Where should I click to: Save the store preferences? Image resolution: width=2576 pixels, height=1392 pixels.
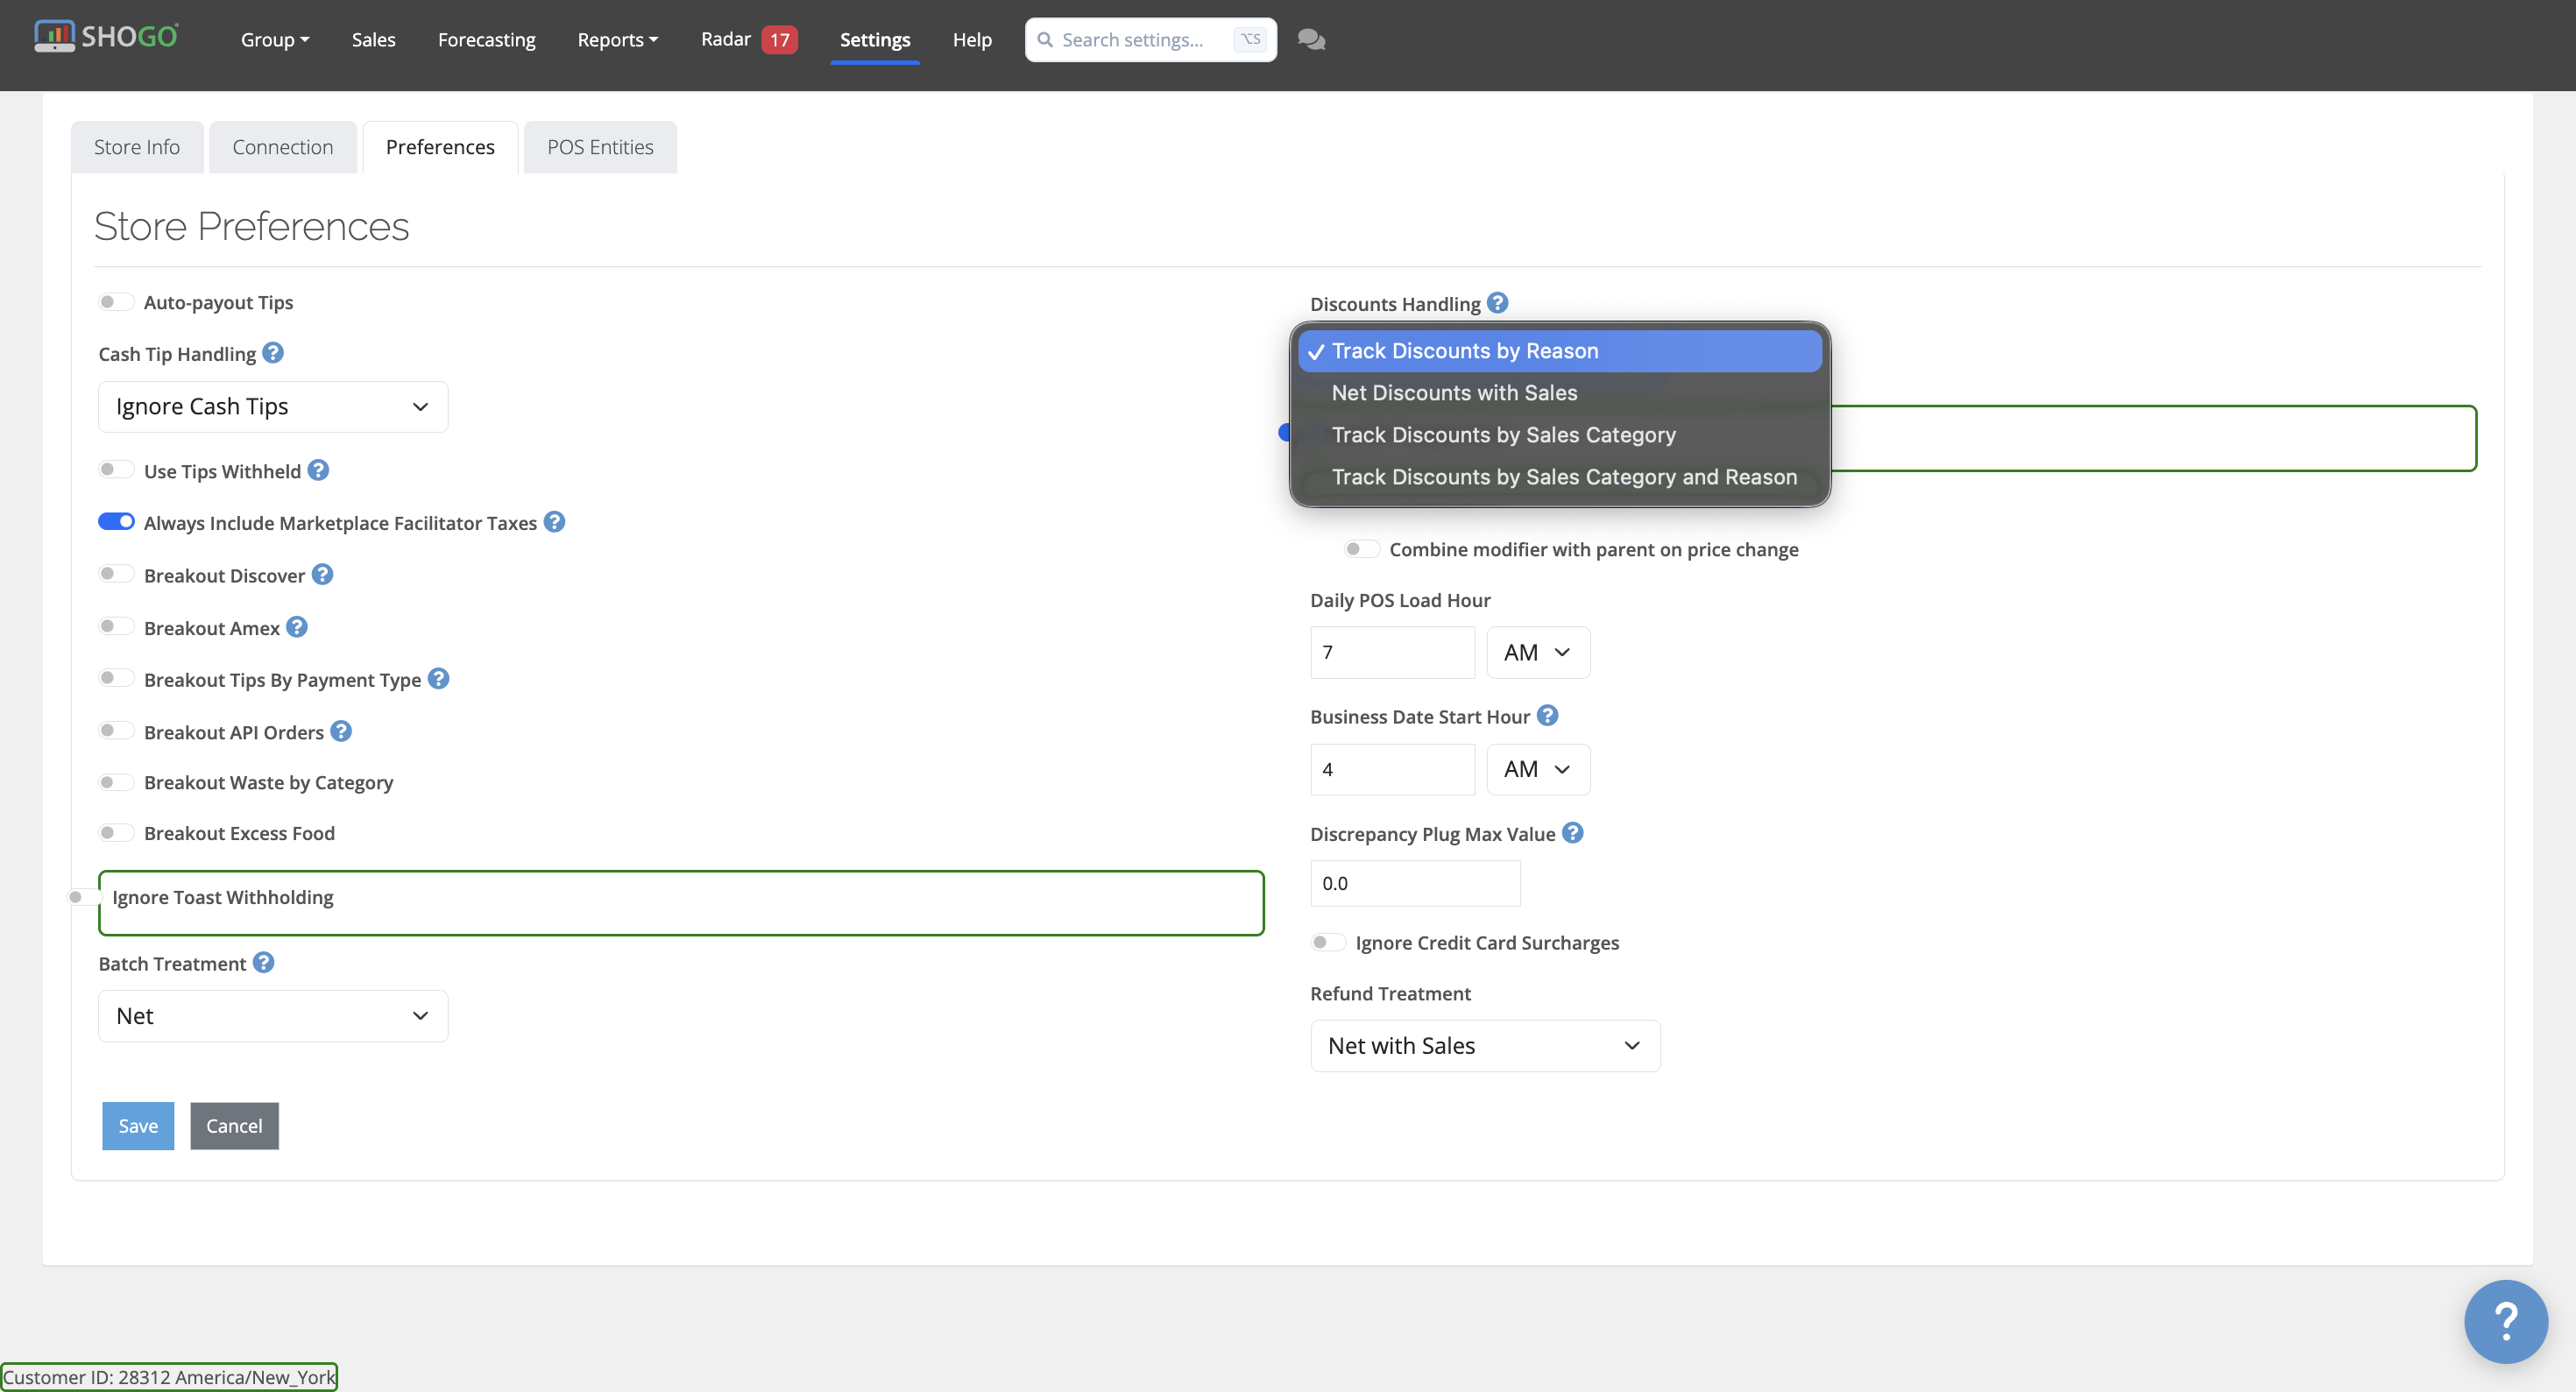138,1126
